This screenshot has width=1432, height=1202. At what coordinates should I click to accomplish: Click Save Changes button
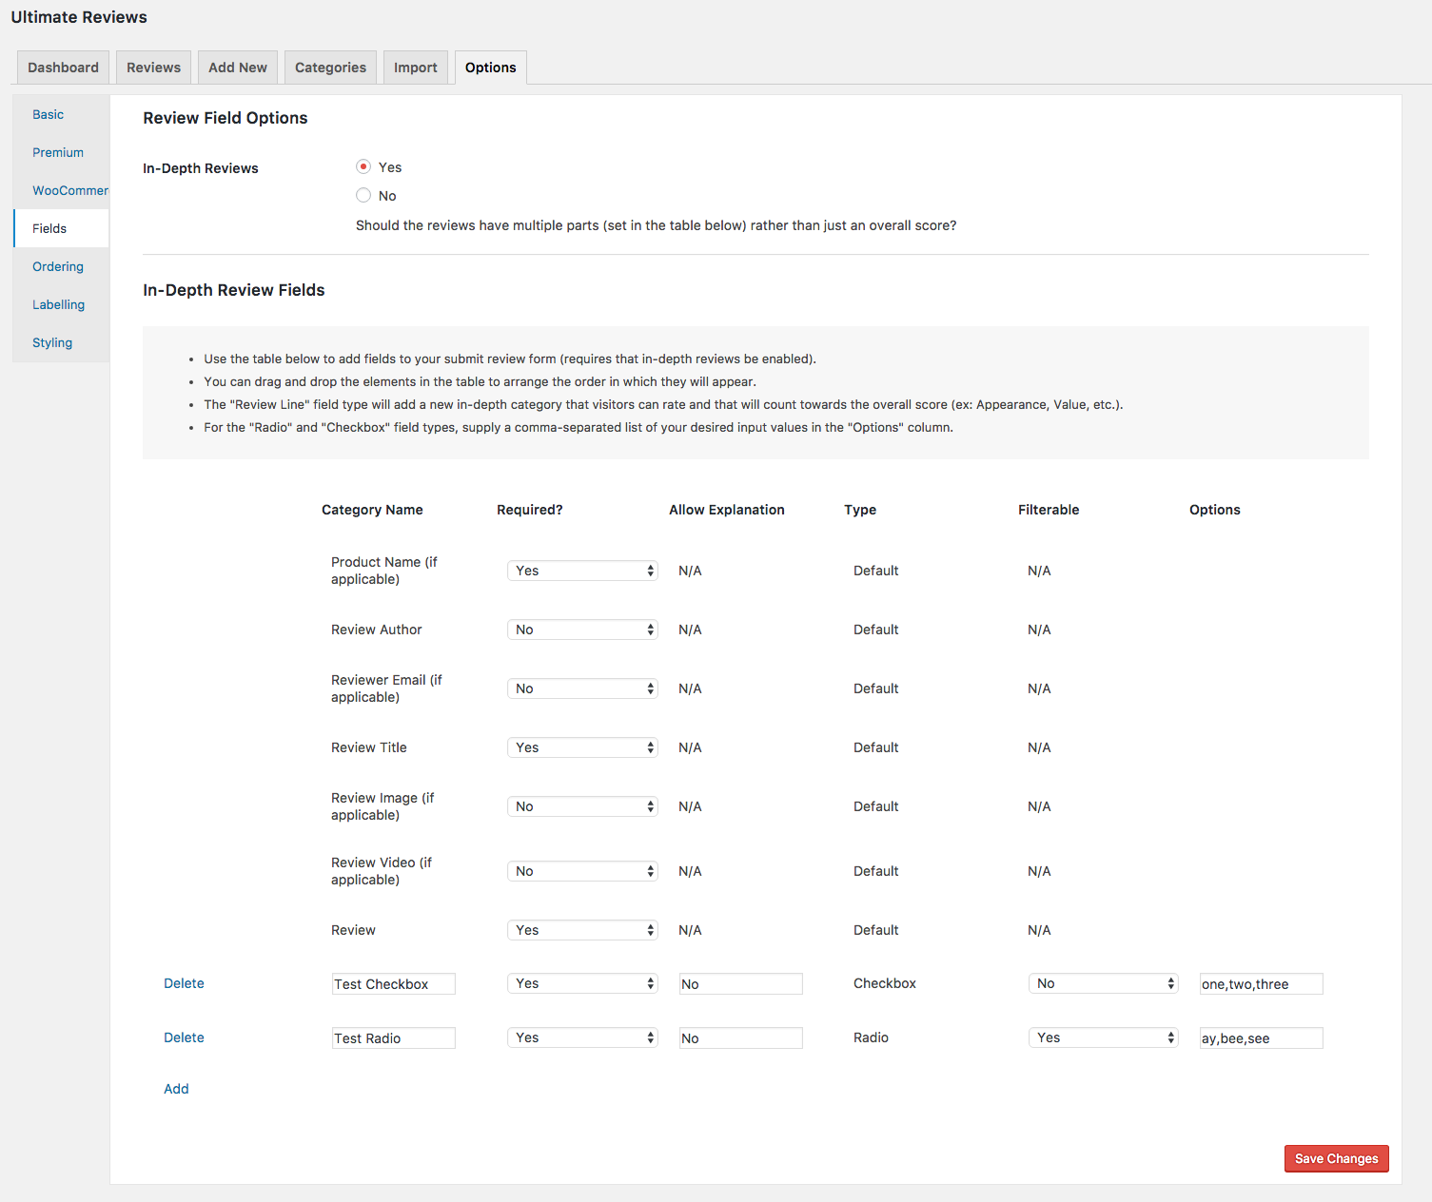[x=1336, y=1158]
